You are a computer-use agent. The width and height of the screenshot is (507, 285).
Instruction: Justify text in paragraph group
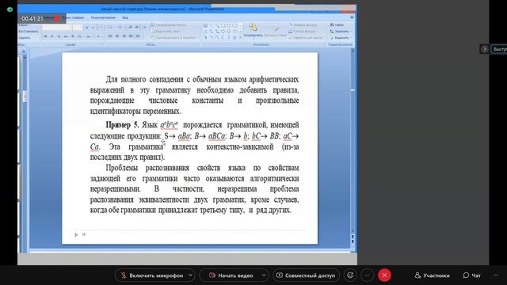click(x=131, y=36)
